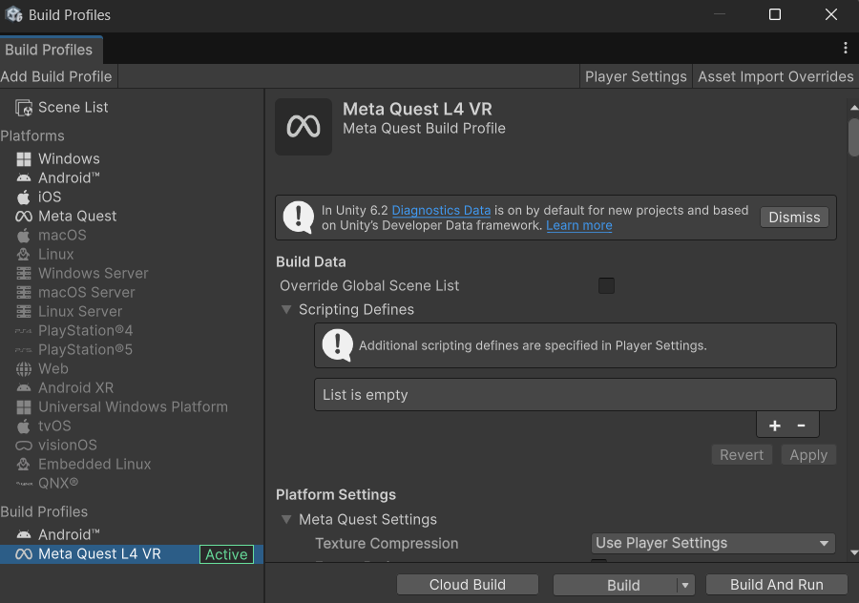Select the Meta Quest platform

[x=76, y=216]
